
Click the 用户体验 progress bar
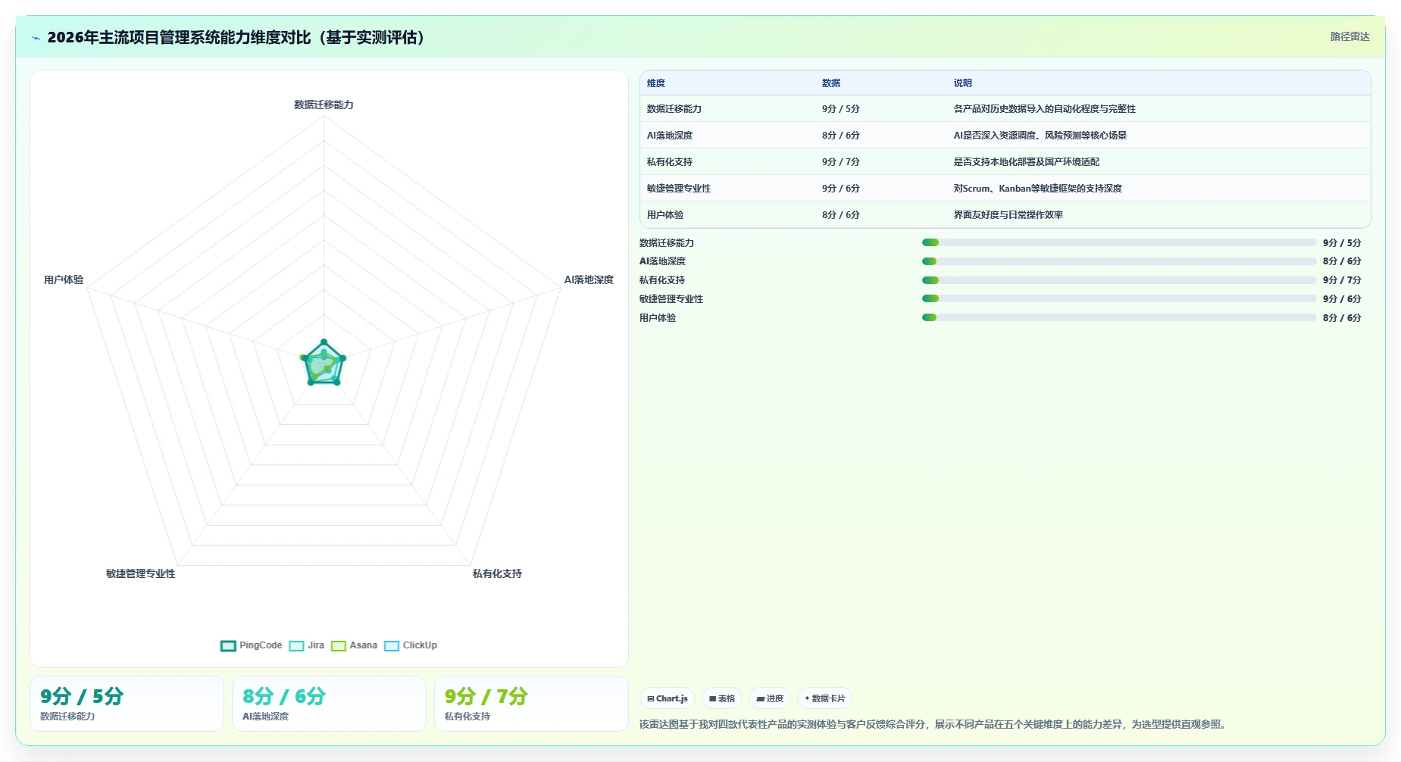click(x=1118, y=317)
